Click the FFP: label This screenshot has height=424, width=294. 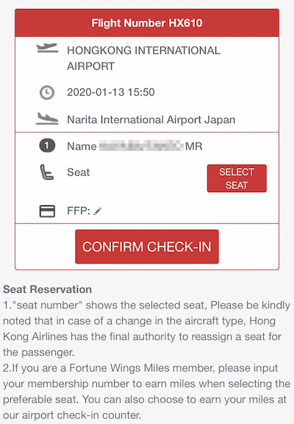[x=79, y=211]
